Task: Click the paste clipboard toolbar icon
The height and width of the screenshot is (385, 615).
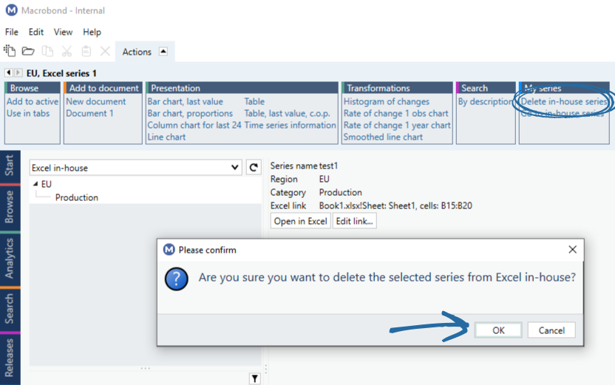Action: click(x=86, y=51)
